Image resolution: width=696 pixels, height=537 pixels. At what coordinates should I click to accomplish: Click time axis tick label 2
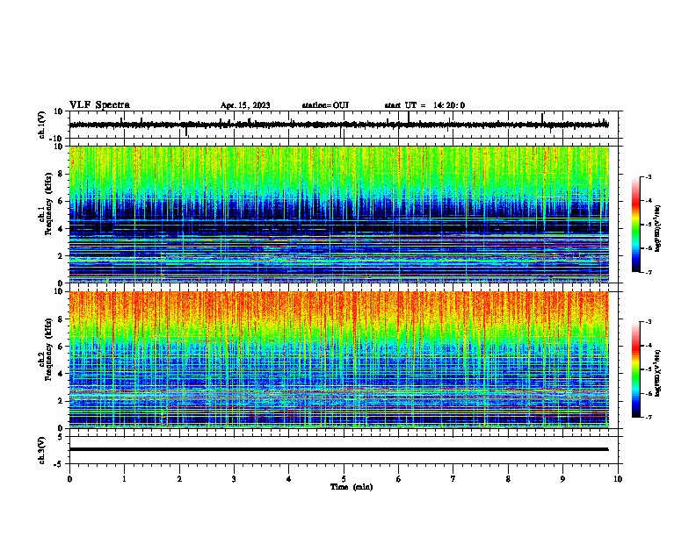(x=179, y=479)
